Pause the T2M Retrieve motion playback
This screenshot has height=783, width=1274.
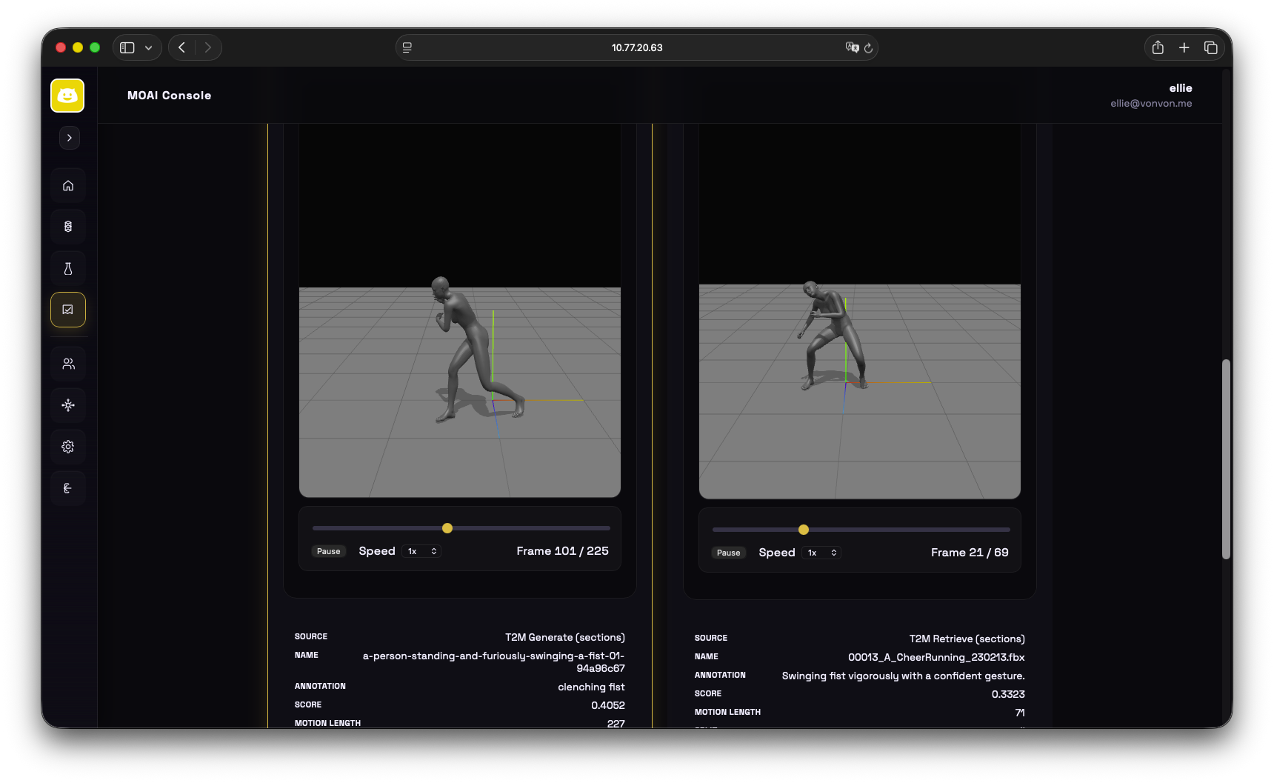point(728,553)
